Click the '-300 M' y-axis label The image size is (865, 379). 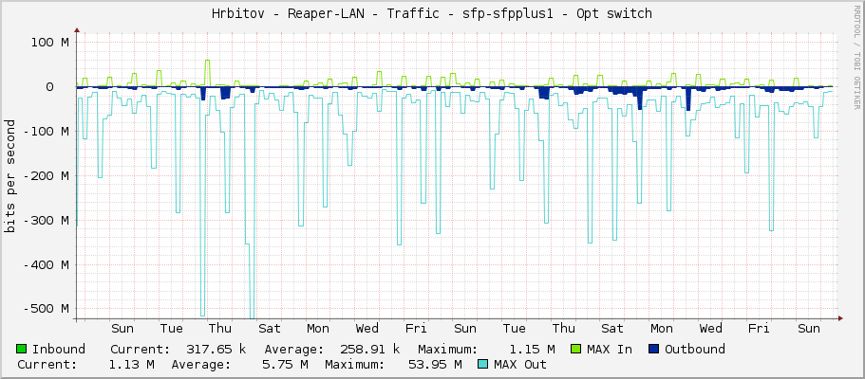pyautogui.click(x=46, y=221)
